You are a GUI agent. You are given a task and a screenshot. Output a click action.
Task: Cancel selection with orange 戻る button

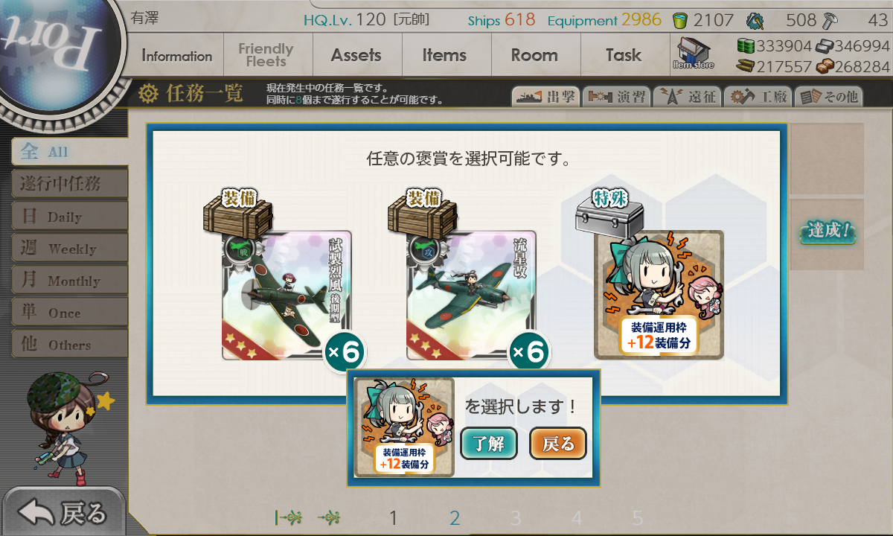[x=558, y=444]
